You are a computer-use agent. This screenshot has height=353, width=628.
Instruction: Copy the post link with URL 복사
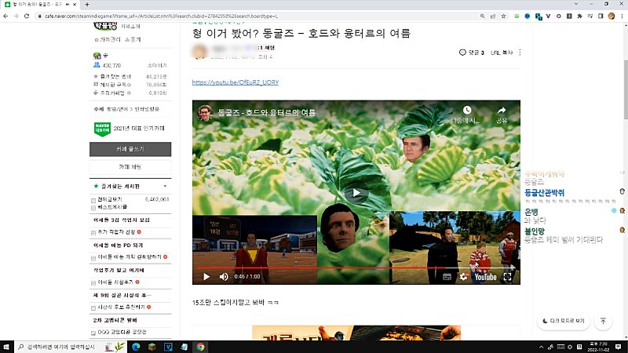tap(502, 53)
